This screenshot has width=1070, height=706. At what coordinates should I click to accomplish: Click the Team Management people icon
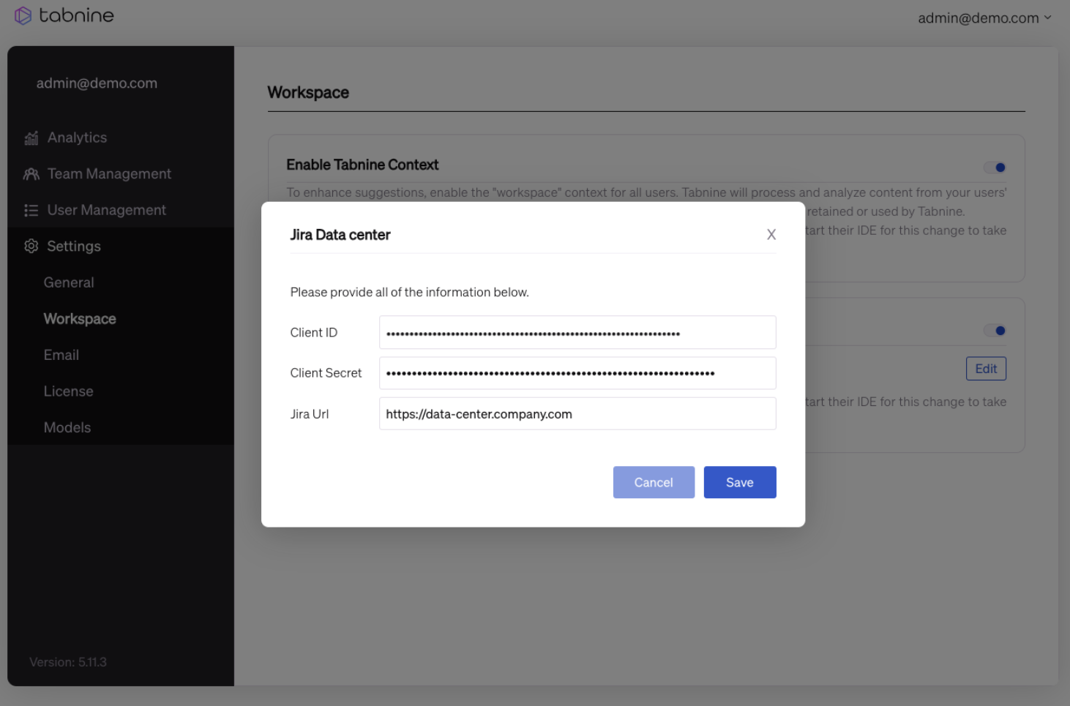point(31,174)
